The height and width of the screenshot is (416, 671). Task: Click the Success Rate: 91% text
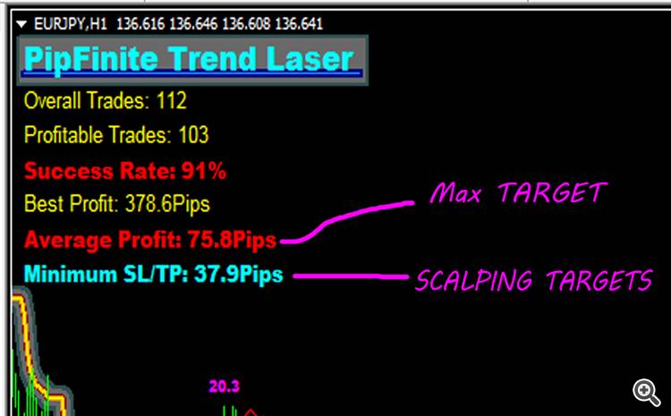coord(125,171)
